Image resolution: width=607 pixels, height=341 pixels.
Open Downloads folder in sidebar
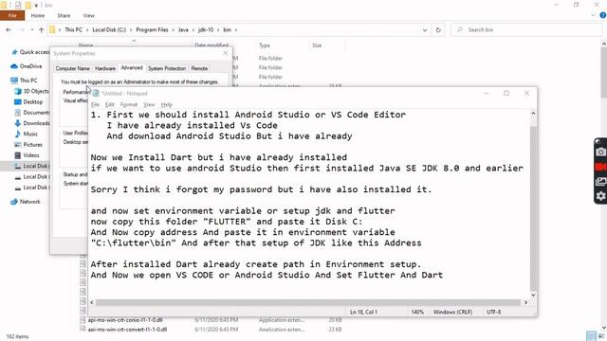(x=32, y=123)
